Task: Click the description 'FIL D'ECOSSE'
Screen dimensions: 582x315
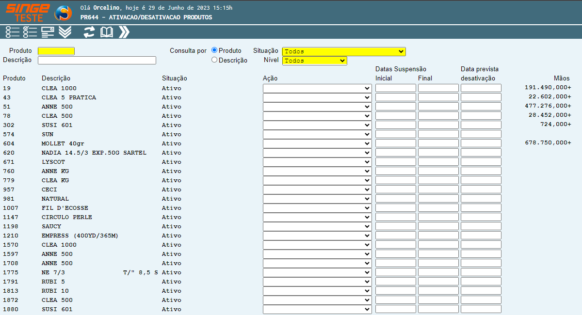Action: [65, 208]
